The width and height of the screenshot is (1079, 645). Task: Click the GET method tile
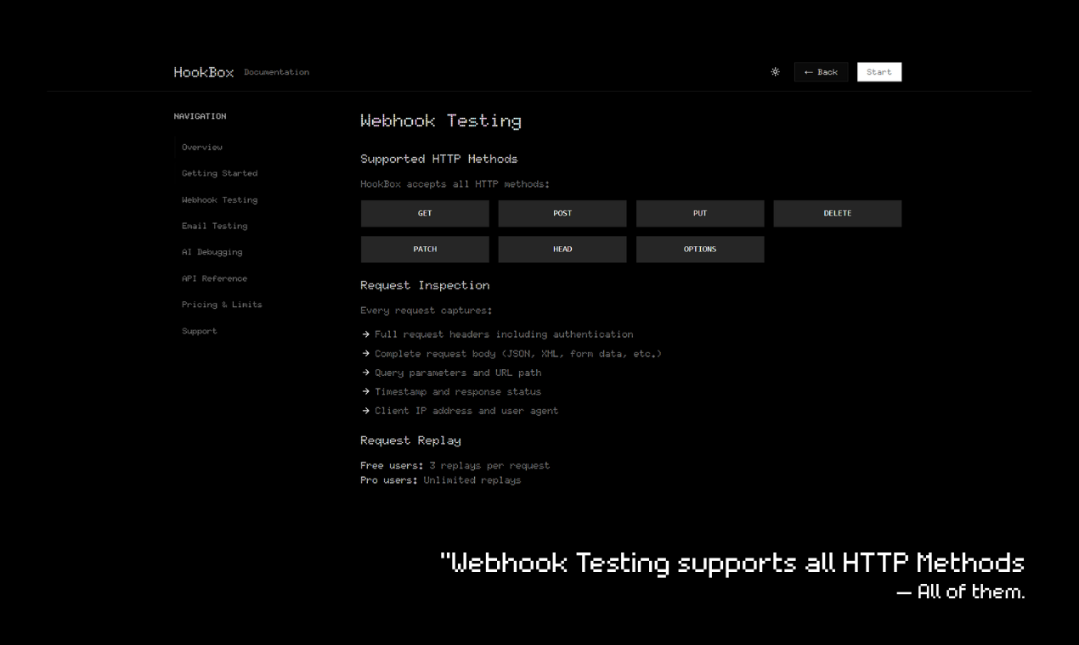[425, 214]
